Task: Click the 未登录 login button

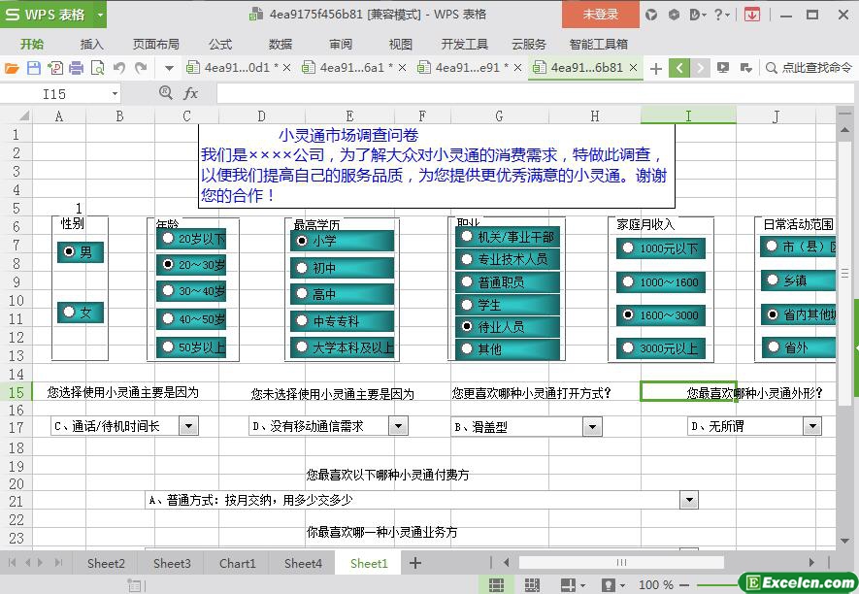Action: tap(600, 14)
